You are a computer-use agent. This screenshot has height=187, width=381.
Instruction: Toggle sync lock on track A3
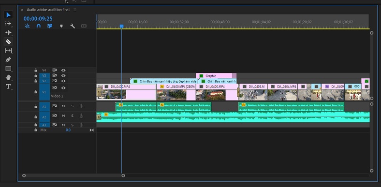[x=55, y=125]
